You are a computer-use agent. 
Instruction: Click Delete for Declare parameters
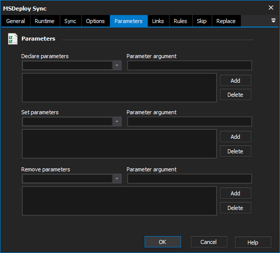pyautogui.click(x=235, y=95)
